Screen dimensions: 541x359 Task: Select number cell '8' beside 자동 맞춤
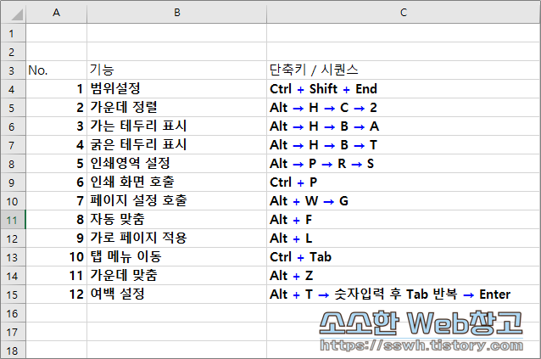point(56,220)
